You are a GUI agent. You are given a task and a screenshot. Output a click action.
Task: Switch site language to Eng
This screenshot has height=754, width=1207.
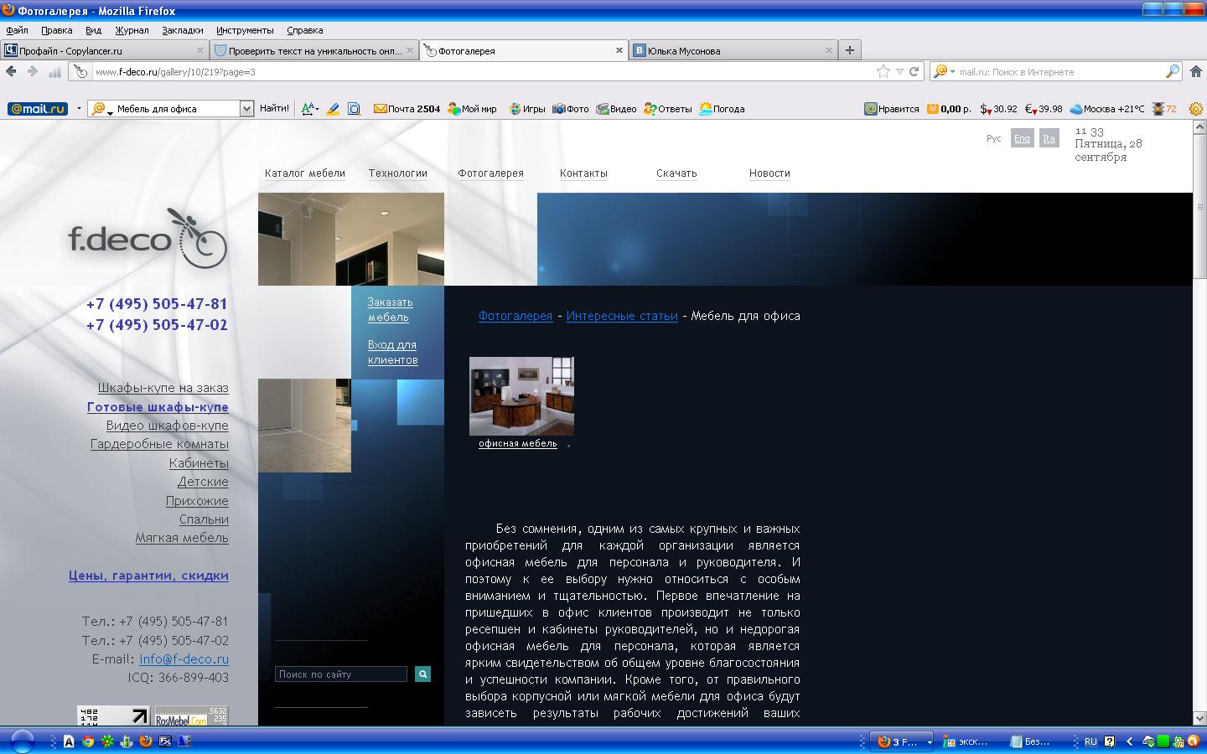coord(1022,138)
